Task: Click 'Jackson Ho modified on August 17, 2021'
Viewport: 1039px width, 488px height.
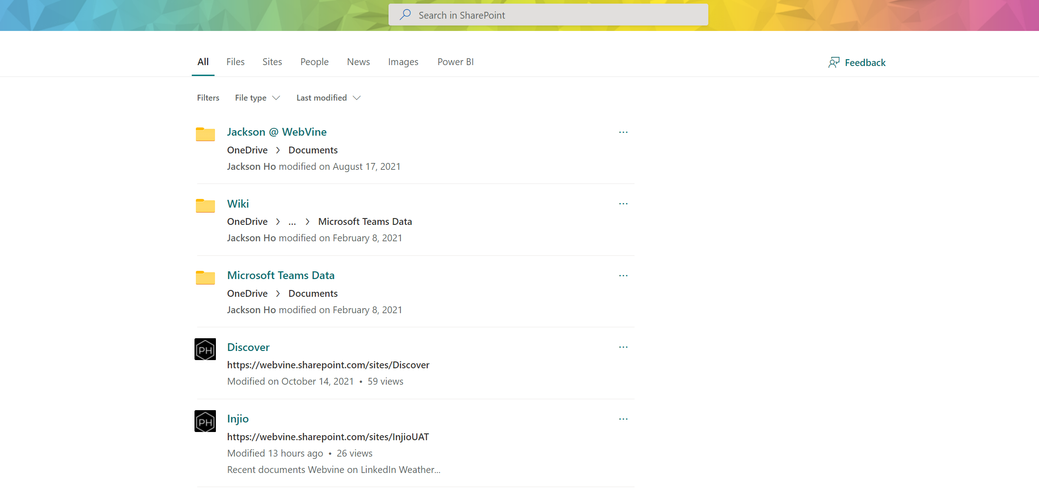Action: point(313,167)
